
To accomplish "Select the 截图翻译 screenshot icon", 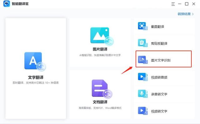I will 143,26.
